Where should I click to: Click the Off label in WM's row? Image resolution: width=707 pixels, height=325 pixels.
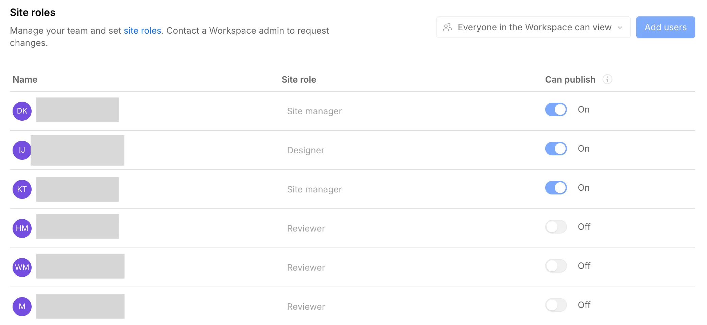click(x=584, y=266)
